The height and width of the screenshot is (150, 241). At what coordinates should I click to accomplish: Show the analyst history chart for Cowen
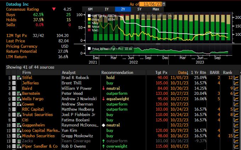click(x=236, y=104)
